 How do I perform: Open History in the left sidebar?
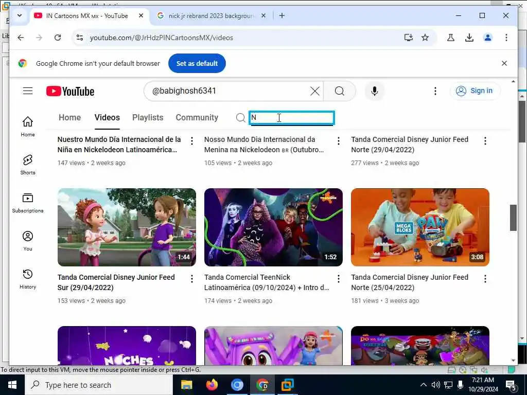(x=28, y=279)
